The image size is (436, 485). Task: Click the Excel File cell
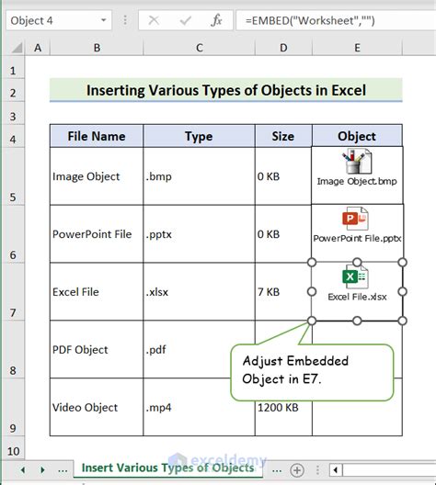coord(97,292)
